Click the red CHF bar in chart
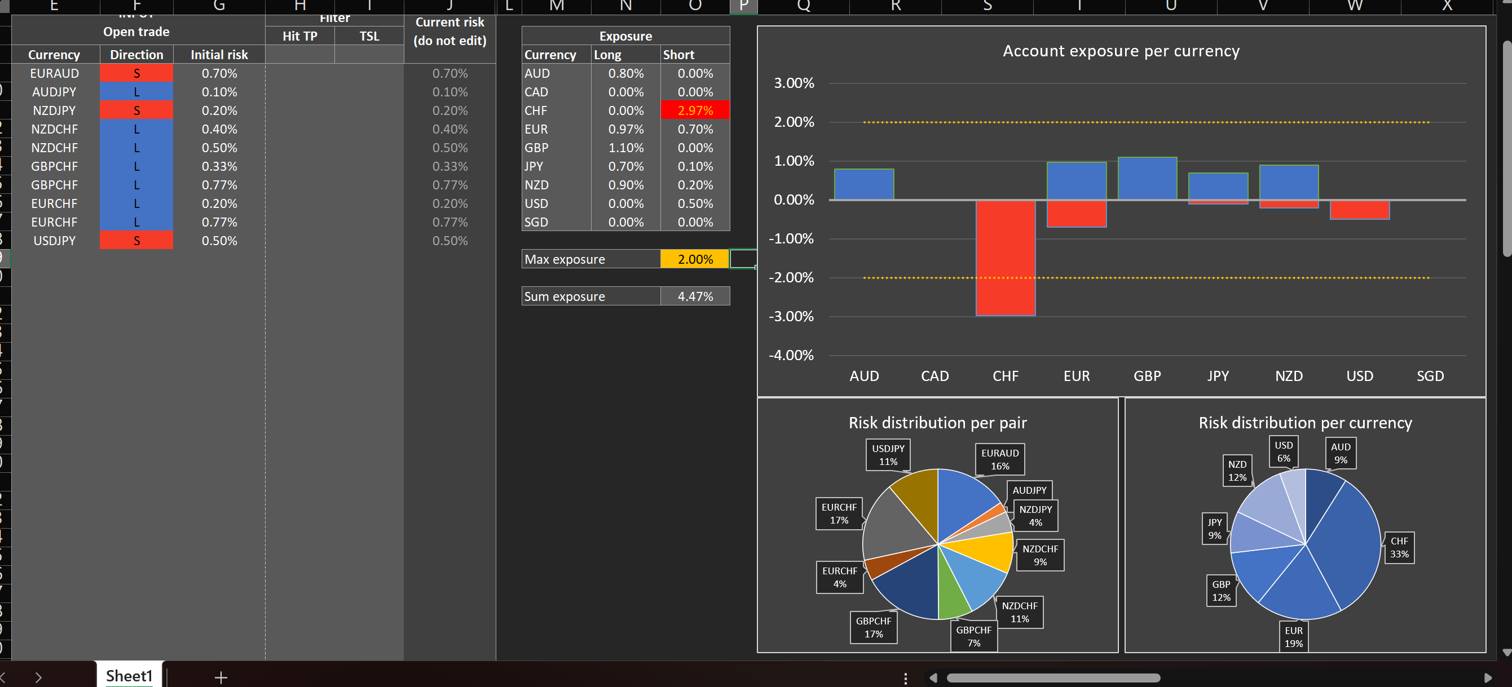Image resolution: width=1512 pixels, height=687 pixels. click(1005, 258)
